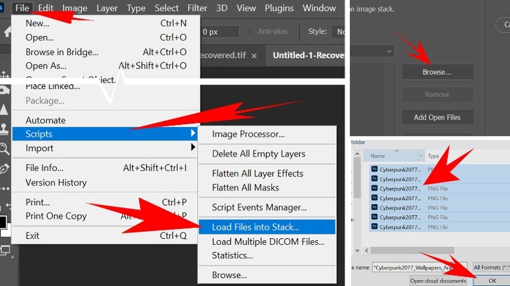Select the Clone Stamp tool

(4, 129)
